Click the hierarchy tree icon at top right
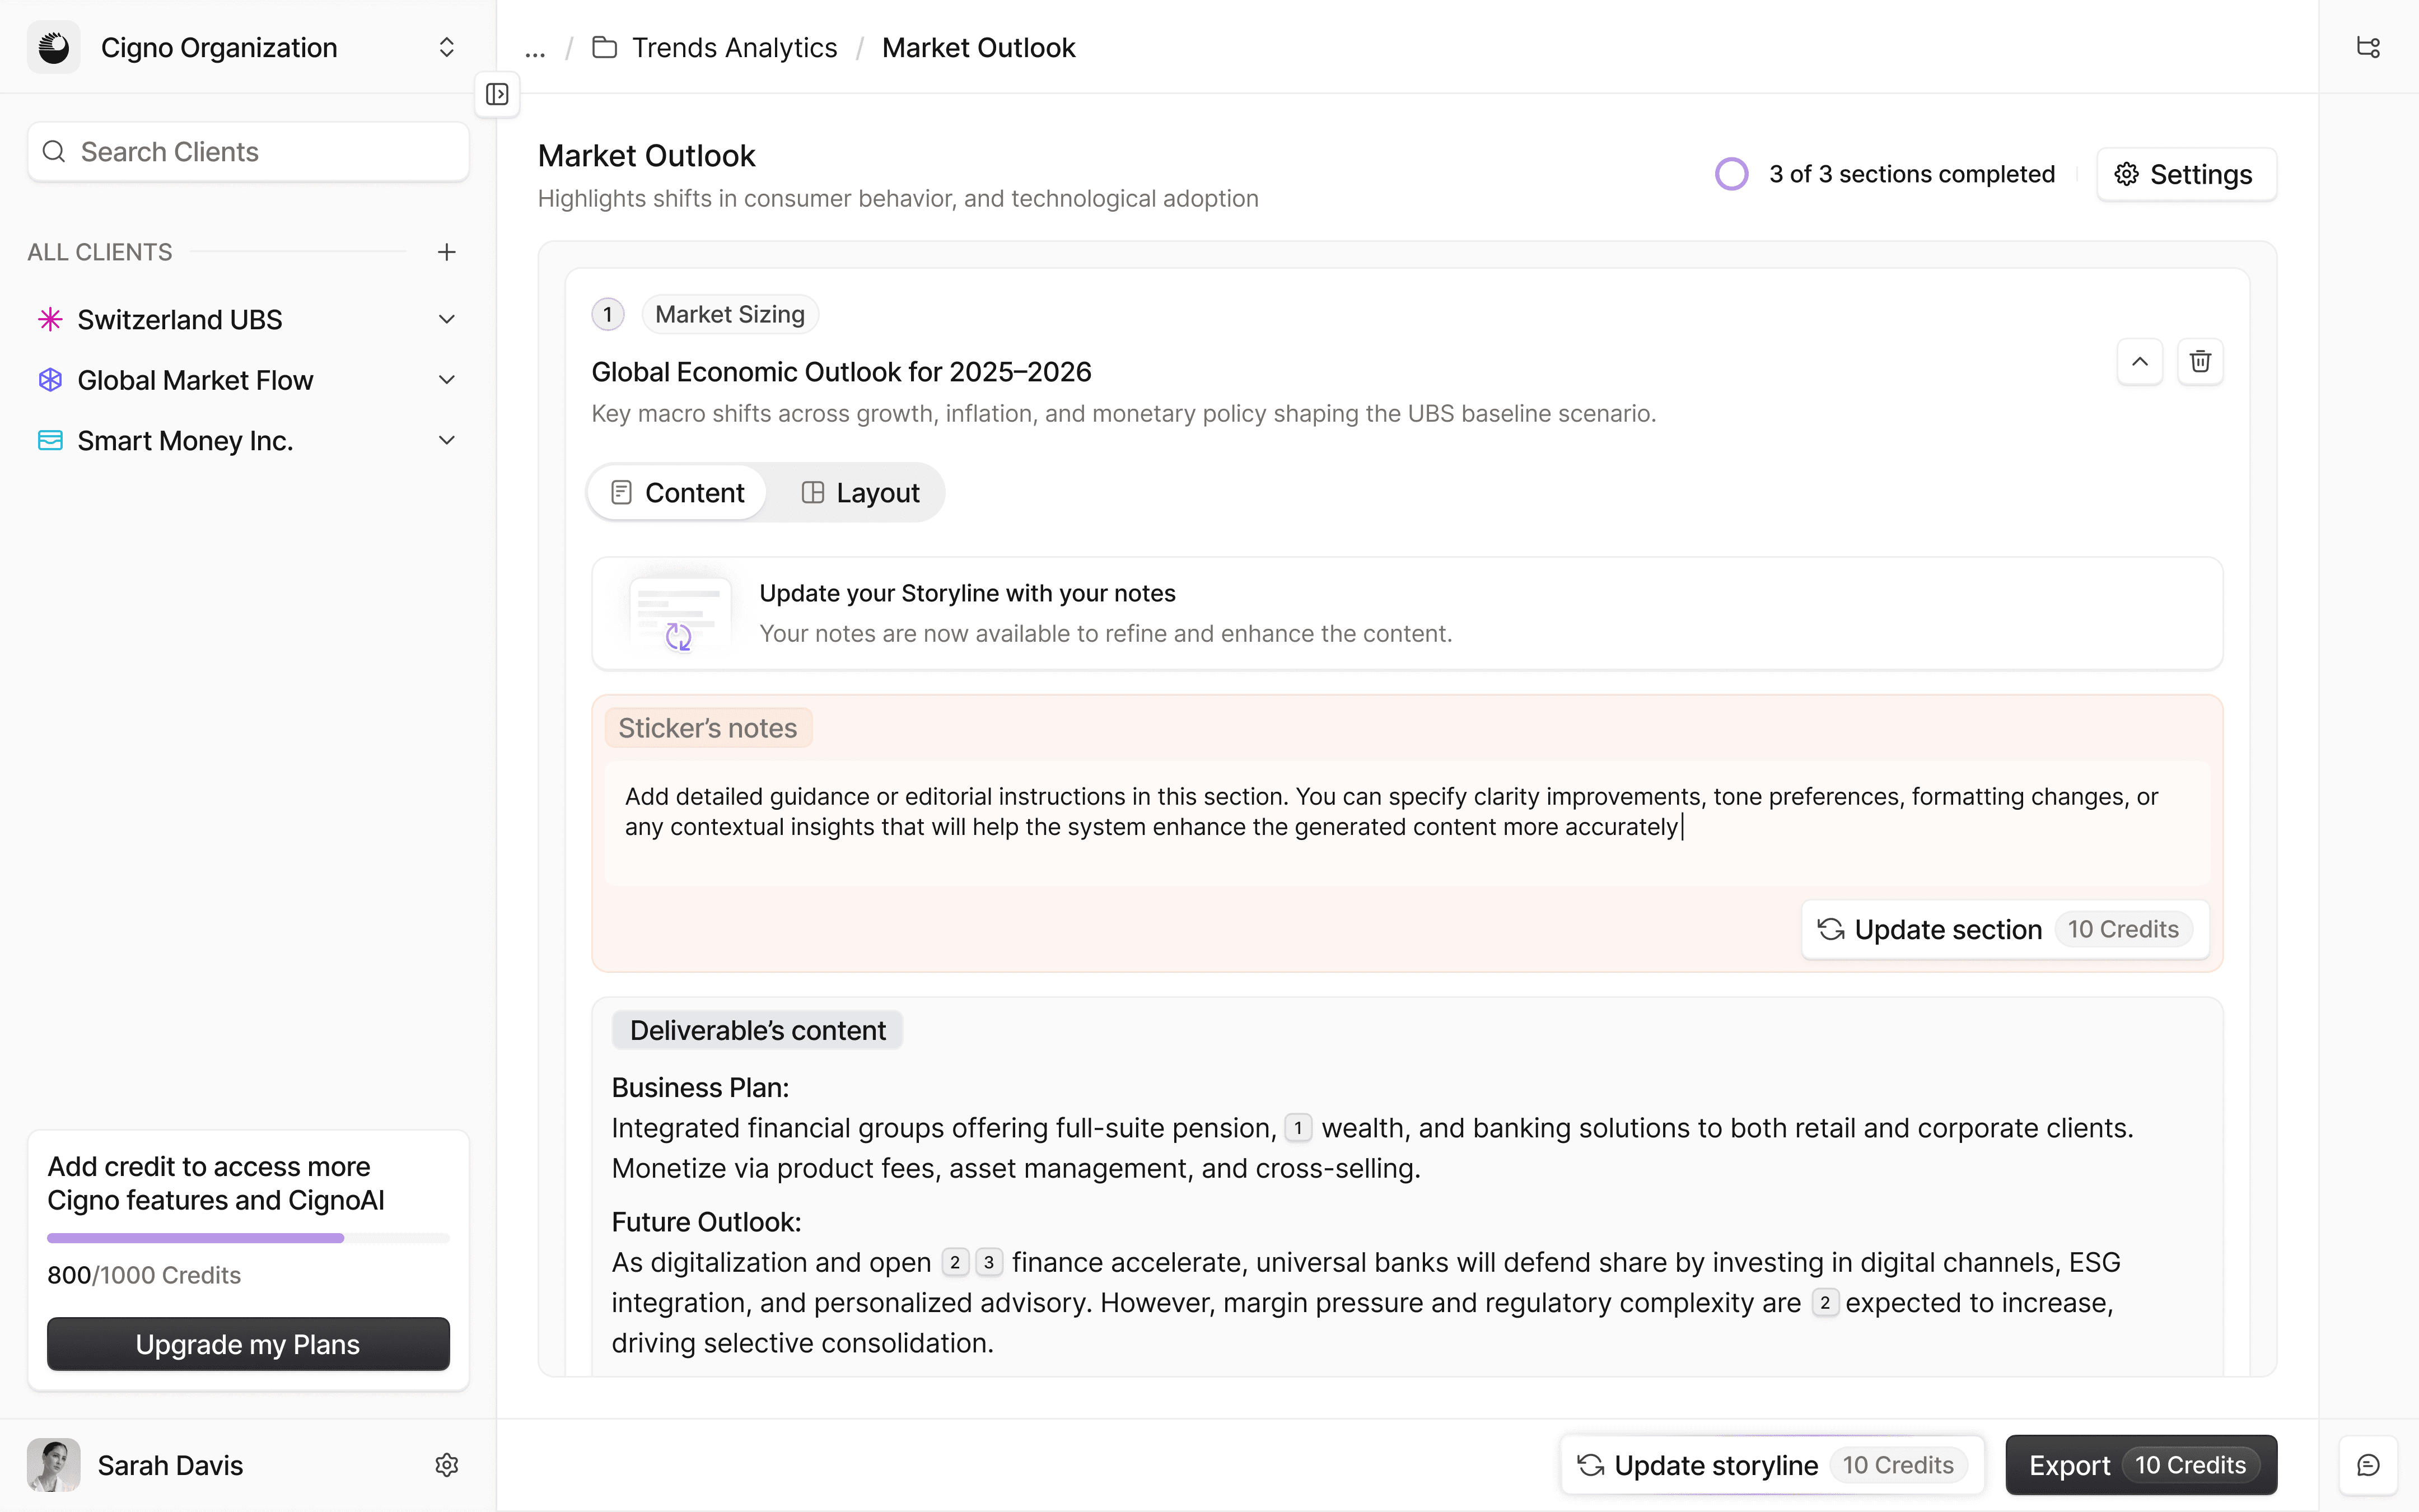Image resolution: width=2419 pixels, height=1512 pixels. tap(2368, 47)
